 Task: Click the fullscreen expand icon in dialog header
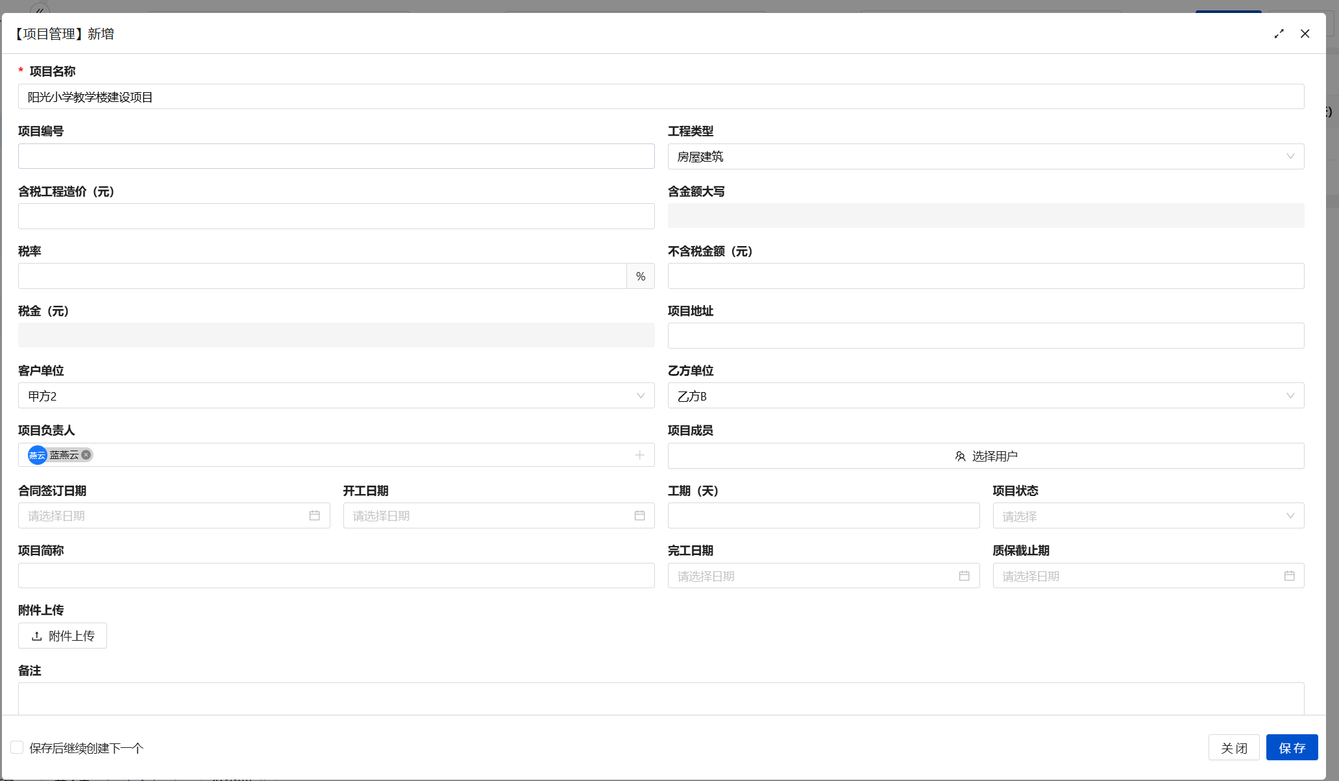pyautogui.click(x=1279, y=34)
